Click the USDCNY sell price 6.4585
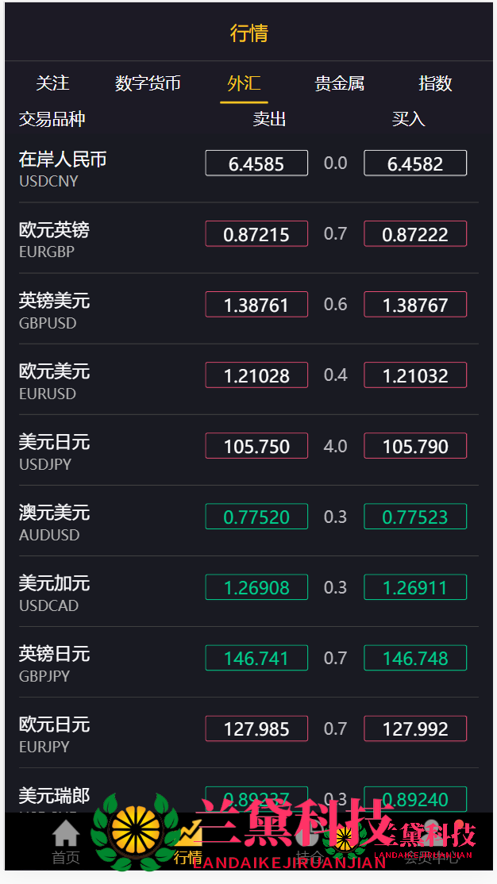The height and width of the screenshot is (884, 497). (x=256, y=163)
